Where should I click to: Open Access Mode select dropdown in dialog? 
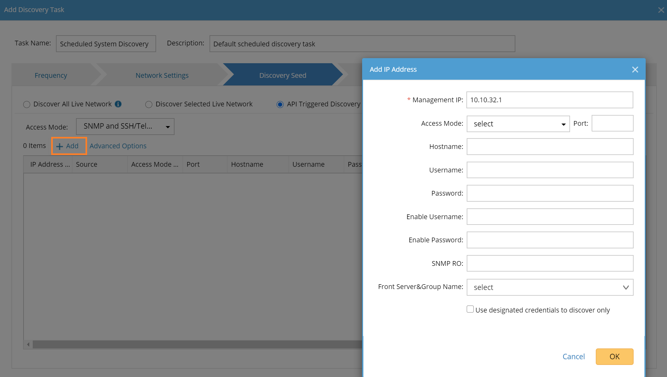click(x=518, y=124)
